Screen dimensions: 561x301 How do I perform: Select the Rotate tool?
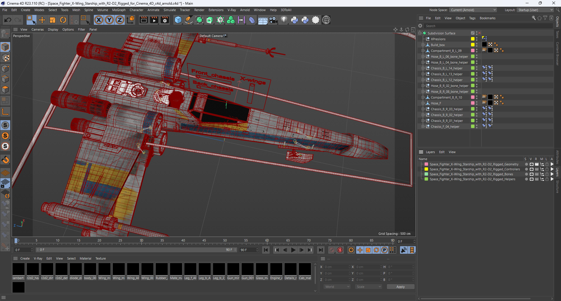(63, 20)
